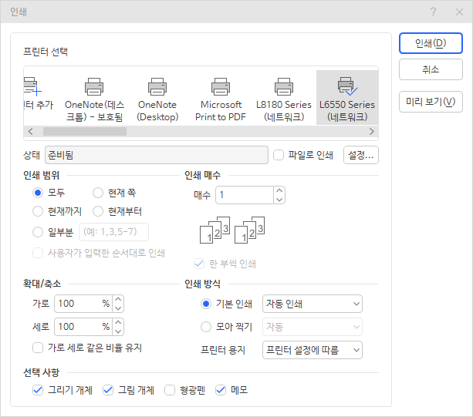The height and width of the screenshot is (417, 473).
Task: Increase 가로 scale with up arrow
Action: coord(118,299)
